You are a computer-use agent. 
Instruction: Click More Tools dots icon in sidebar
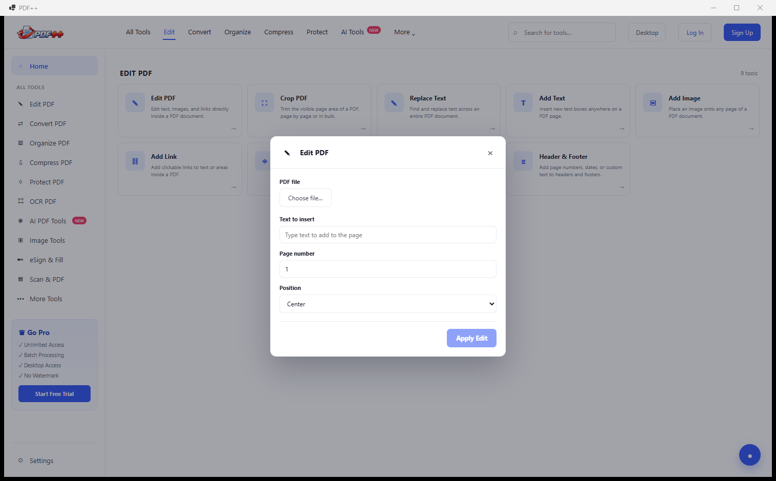coord(20,299)
